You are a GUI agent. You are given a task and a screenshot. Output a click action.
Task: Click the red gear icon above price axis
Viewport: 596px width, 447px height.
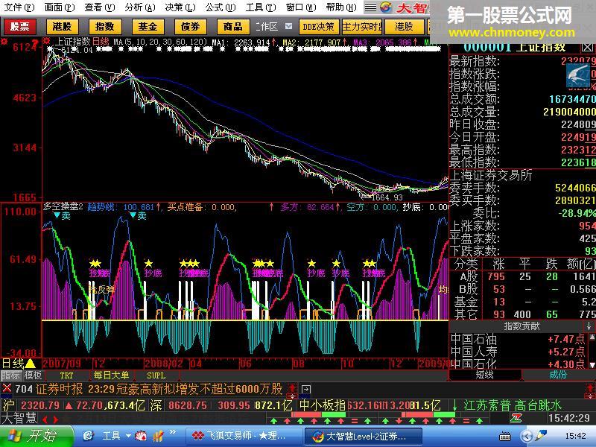tap(4, 41)
